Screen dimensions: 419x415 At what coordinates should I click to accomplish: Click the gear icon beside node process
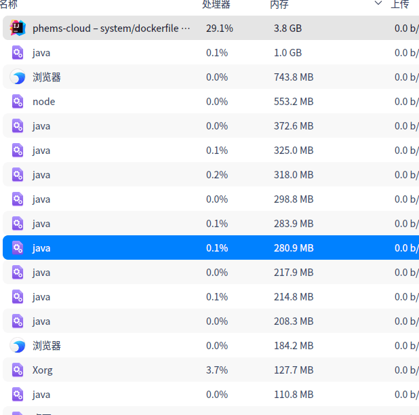[x=18, y=102]
